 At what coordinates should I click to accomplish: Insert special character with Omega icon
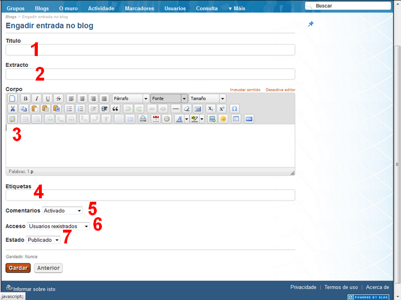coord(234,109)
